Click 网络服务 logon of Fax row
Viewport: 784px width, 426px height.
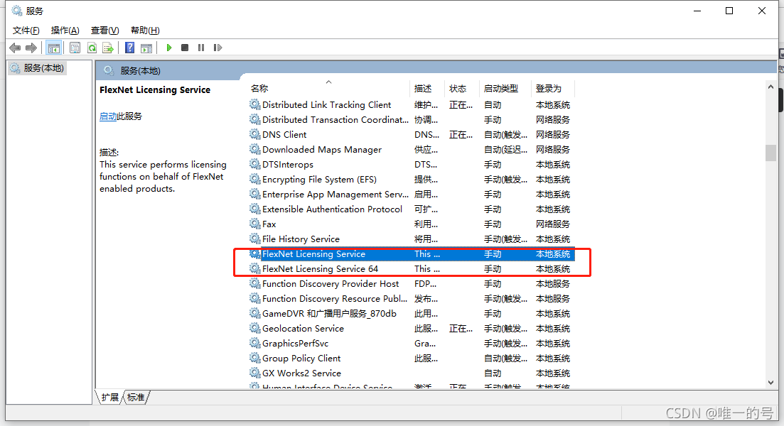tap(552, 224)
